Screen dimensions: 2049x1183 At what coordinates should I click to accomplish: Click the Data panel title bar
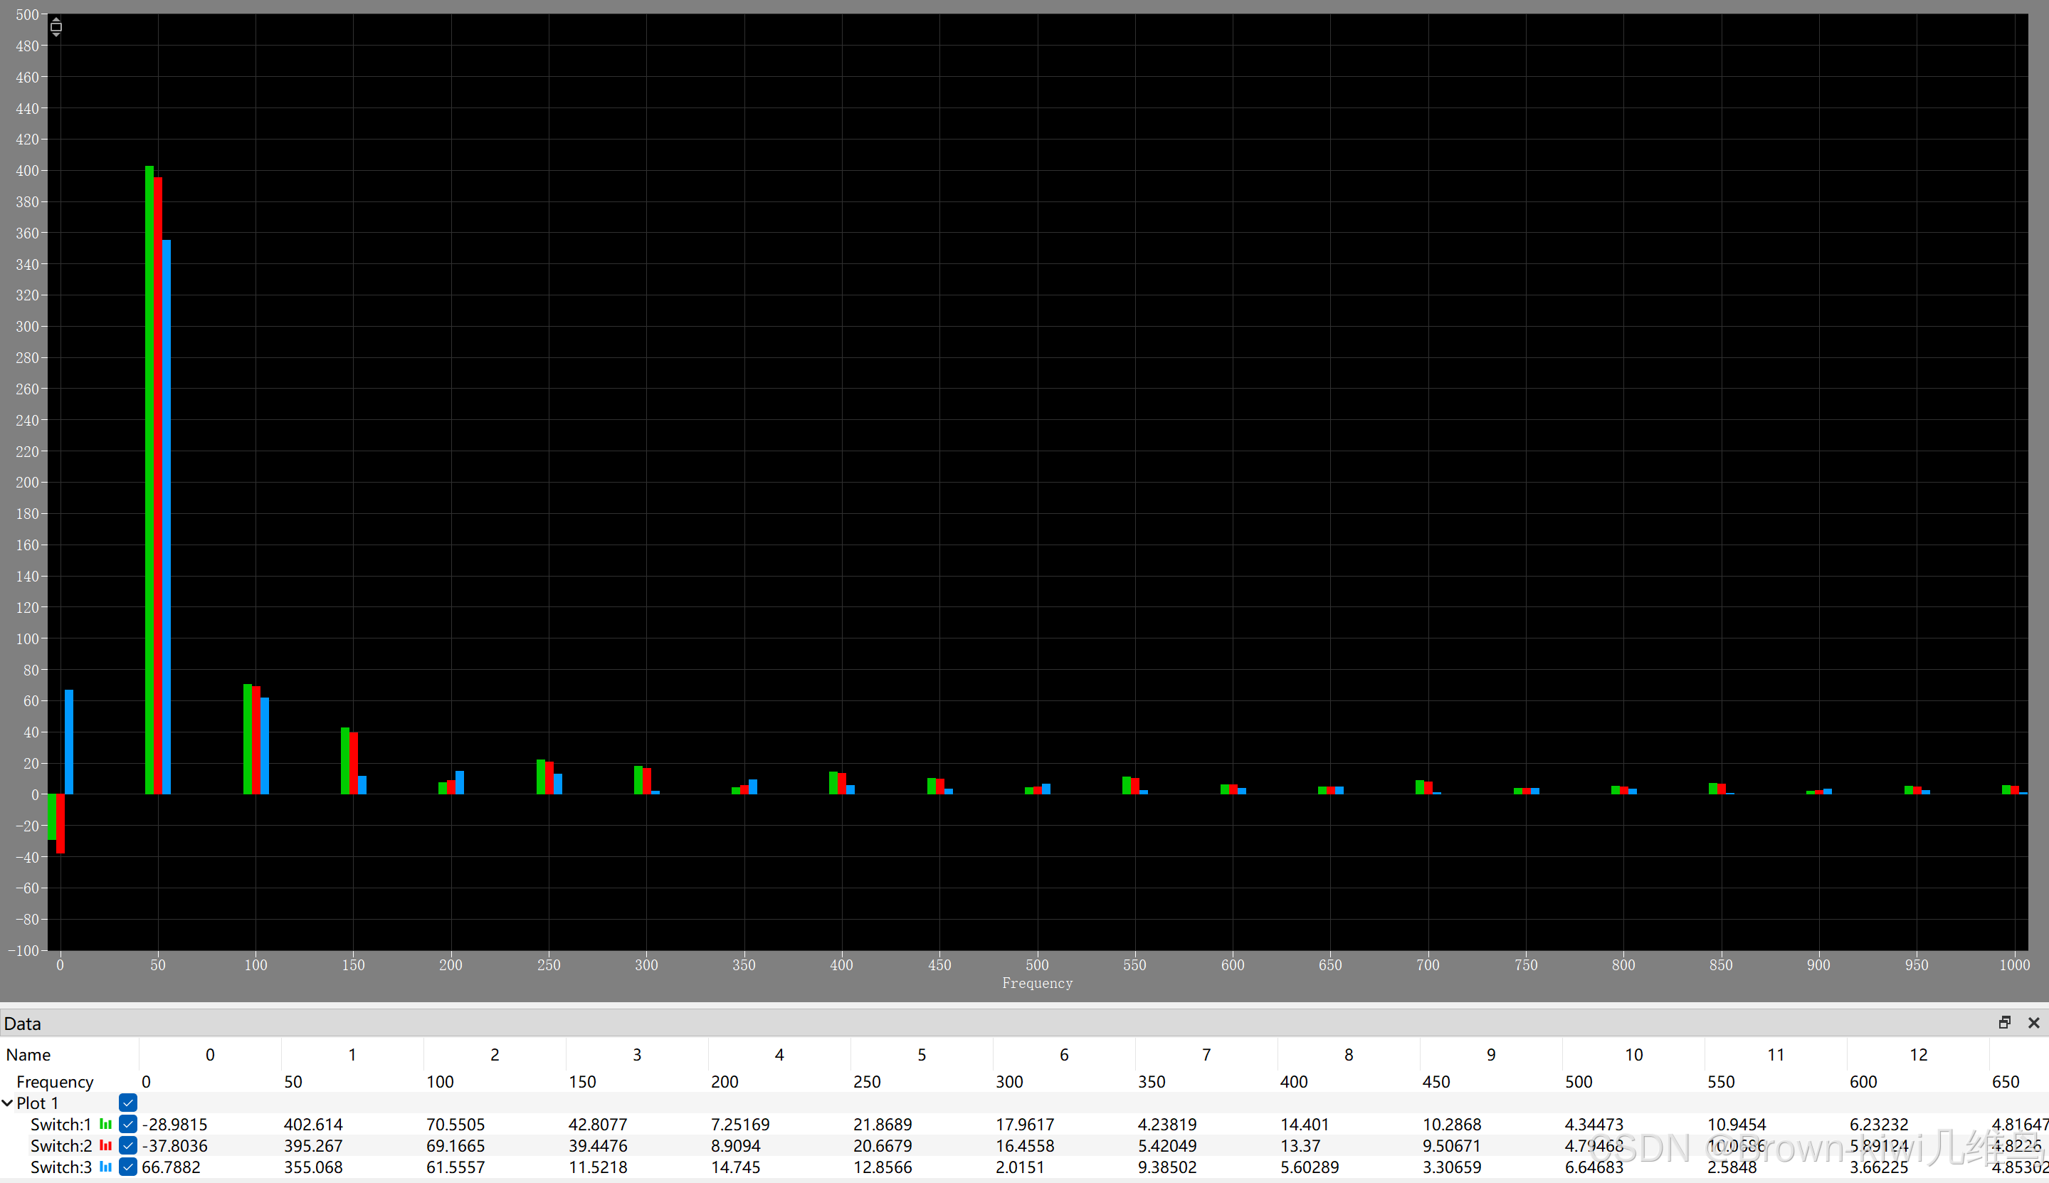974,1023
